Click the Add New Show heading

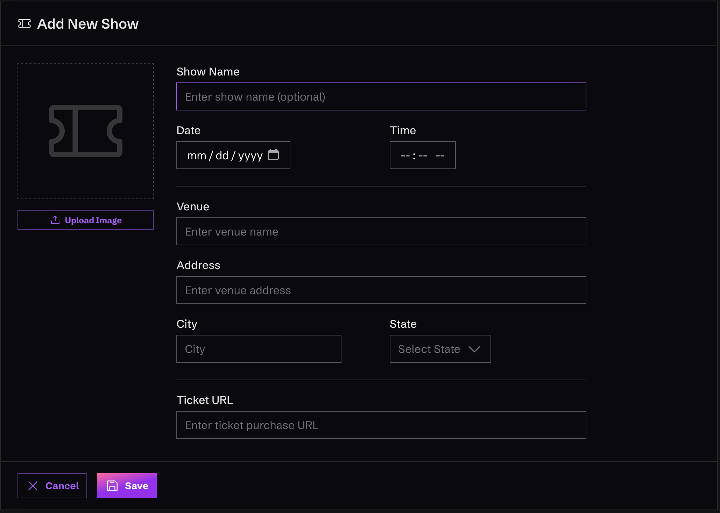(x=88, y=24)
